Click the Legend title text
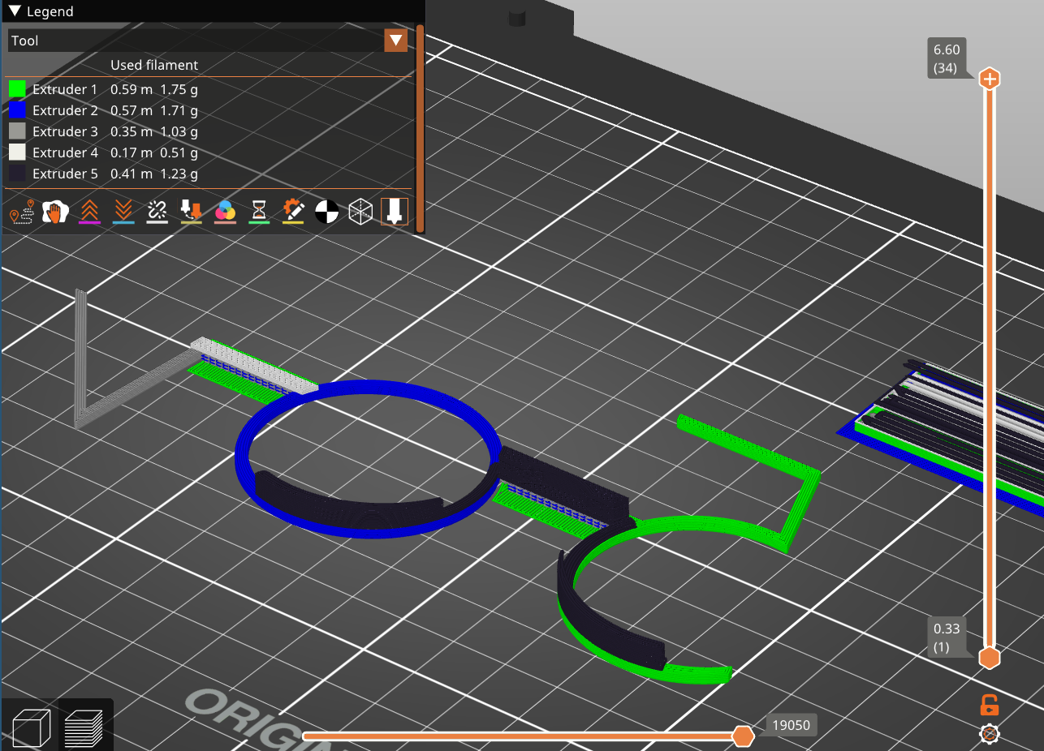1044x751 pixels. click(50, 11)
